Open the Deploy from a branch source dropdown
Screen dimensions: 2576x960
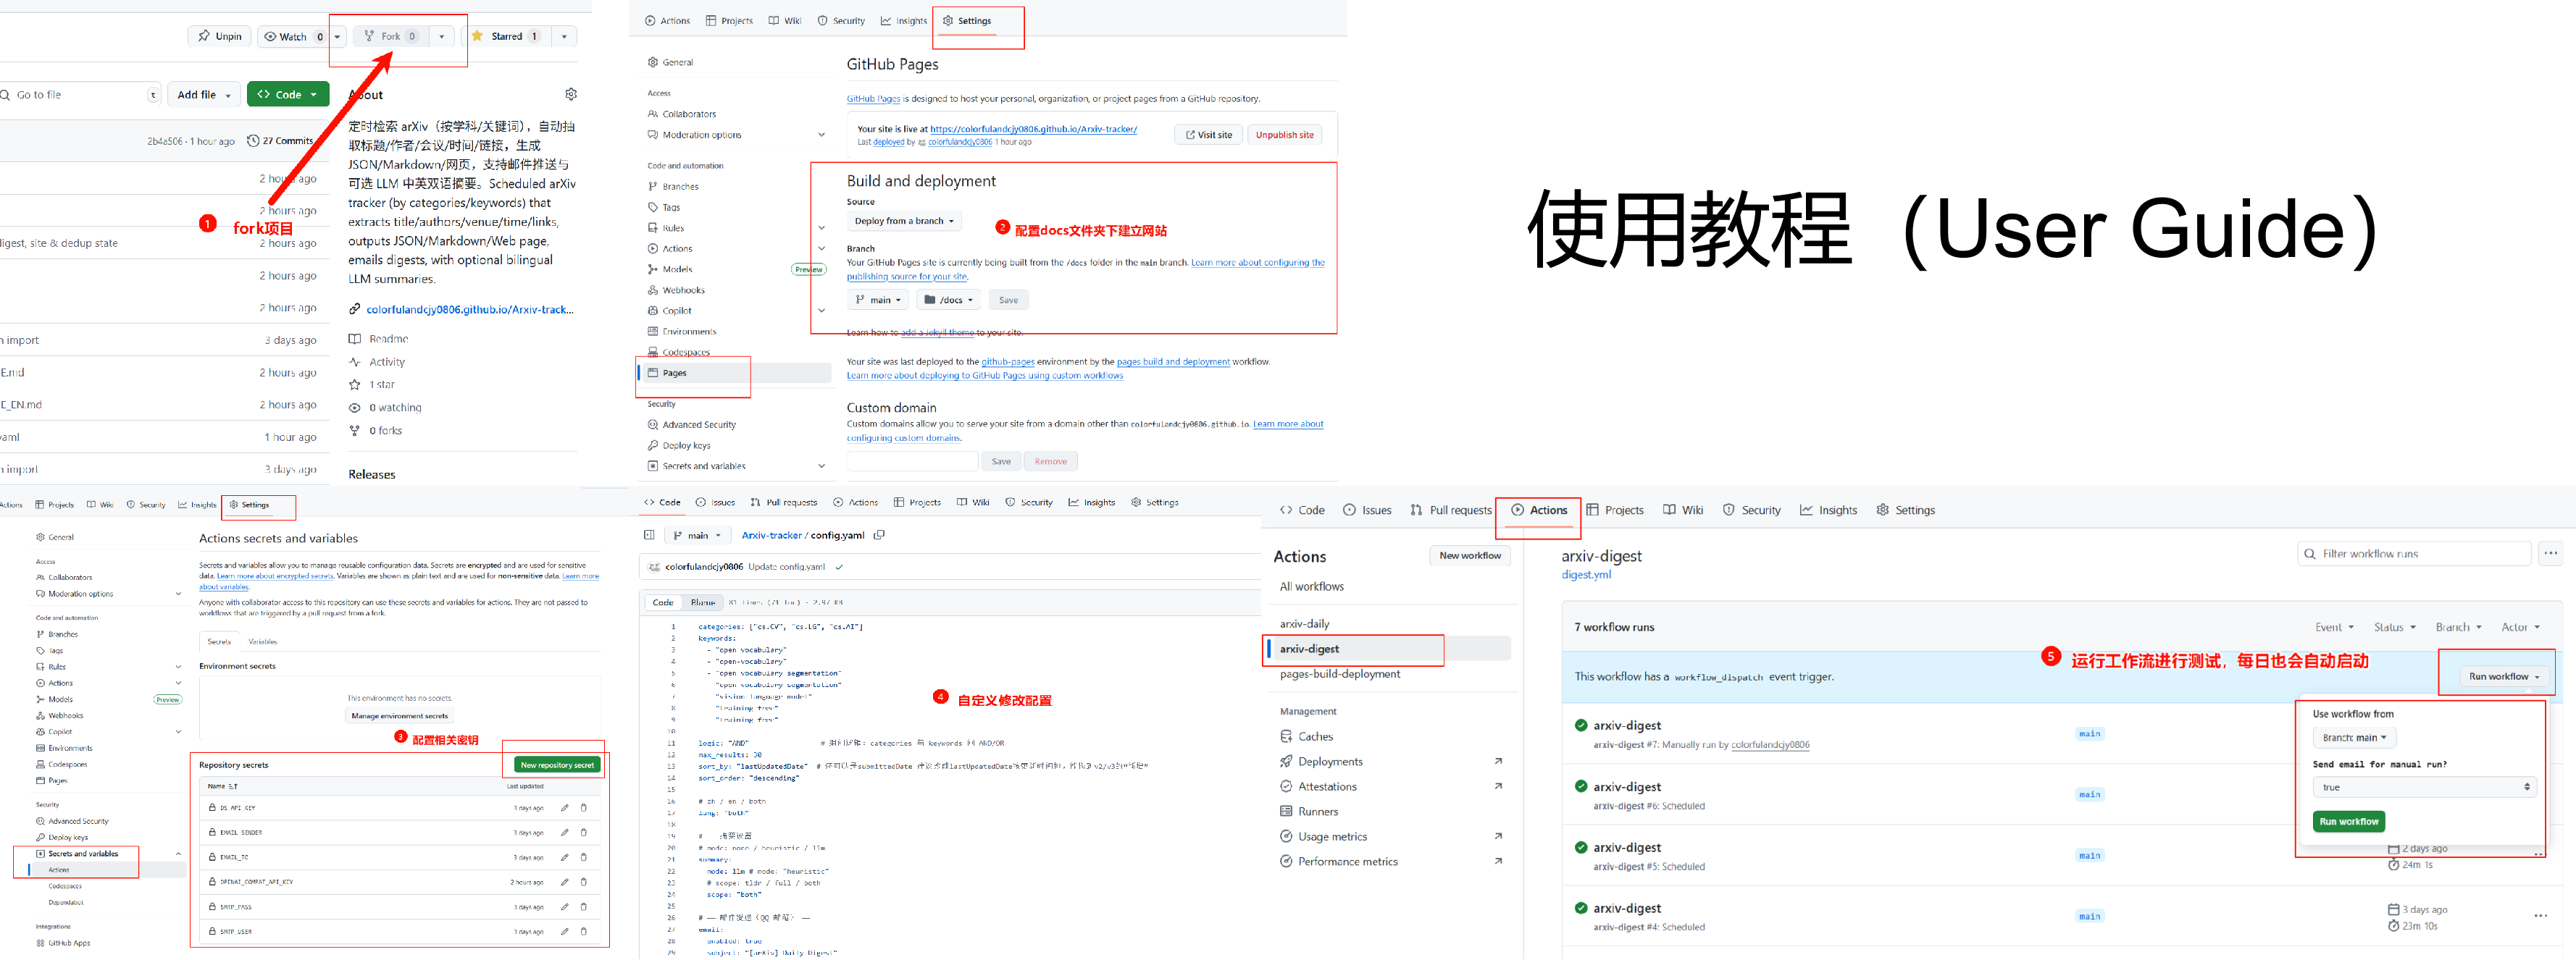tap(904, 221)
